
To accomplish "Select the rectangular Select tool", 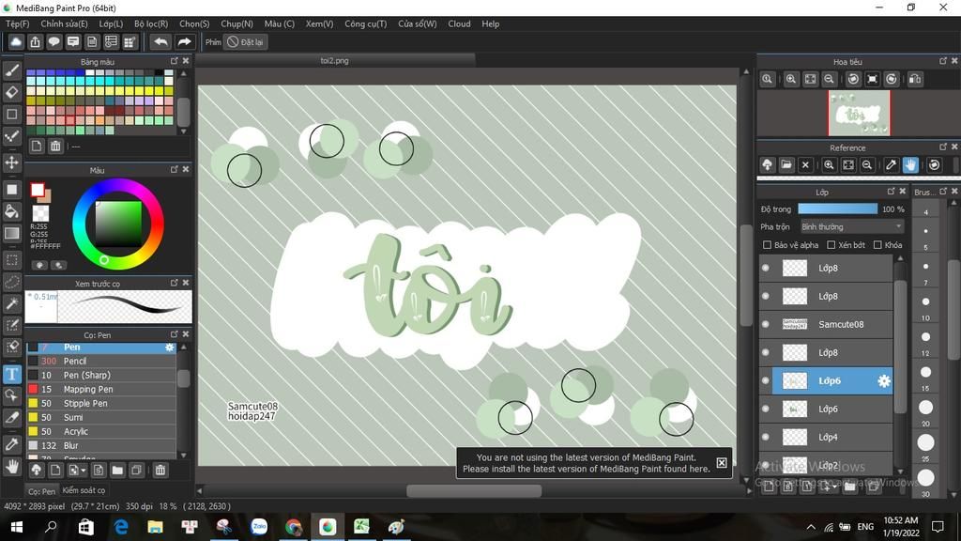I will coord(11,259).
